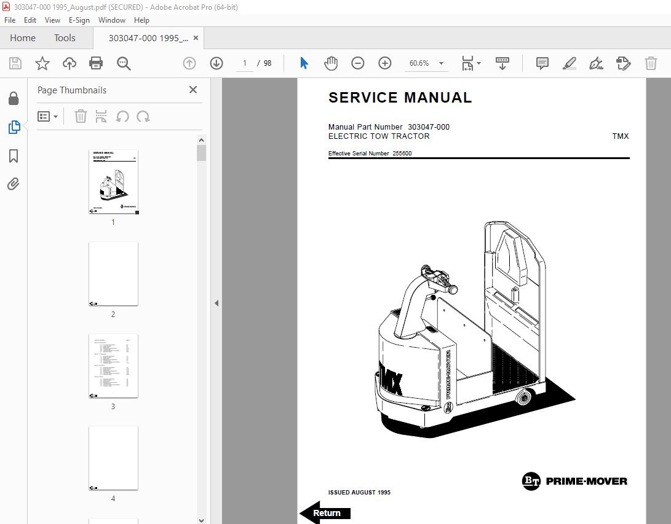Go to the previous page arrow
The height and width of the screenshot is (524, 671).
click(189, 63)
